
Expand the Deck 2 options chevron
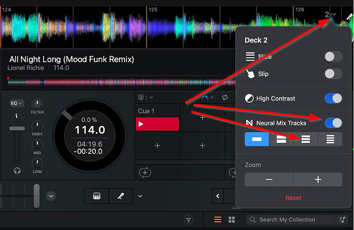(335, 14)
